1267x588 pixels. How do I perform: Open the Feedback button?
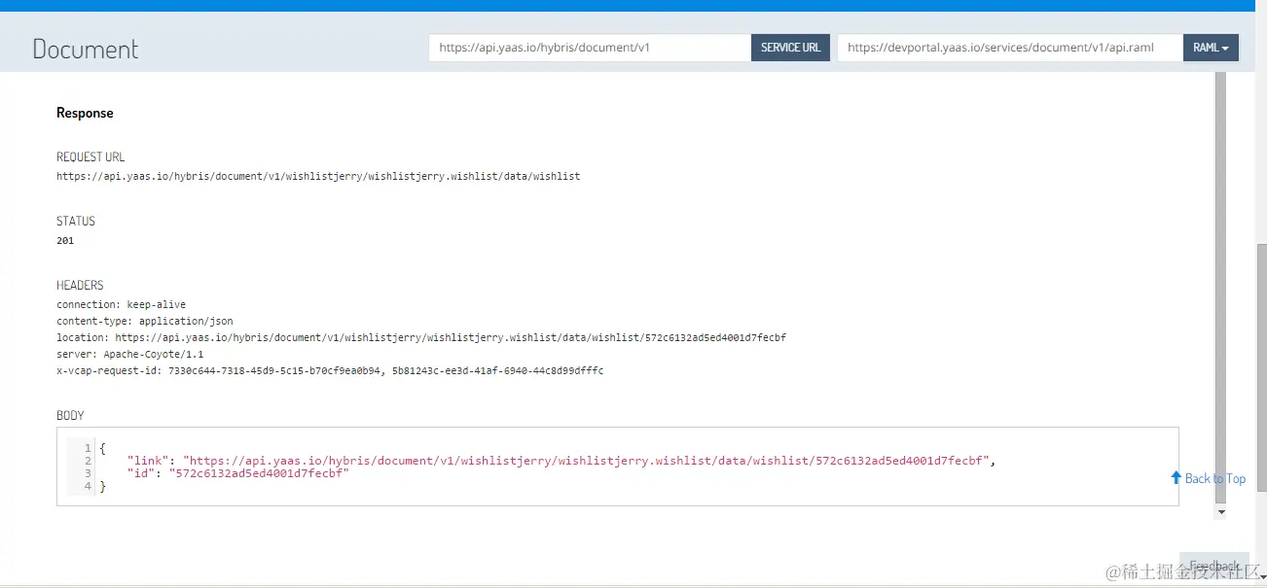point(1213,566)
